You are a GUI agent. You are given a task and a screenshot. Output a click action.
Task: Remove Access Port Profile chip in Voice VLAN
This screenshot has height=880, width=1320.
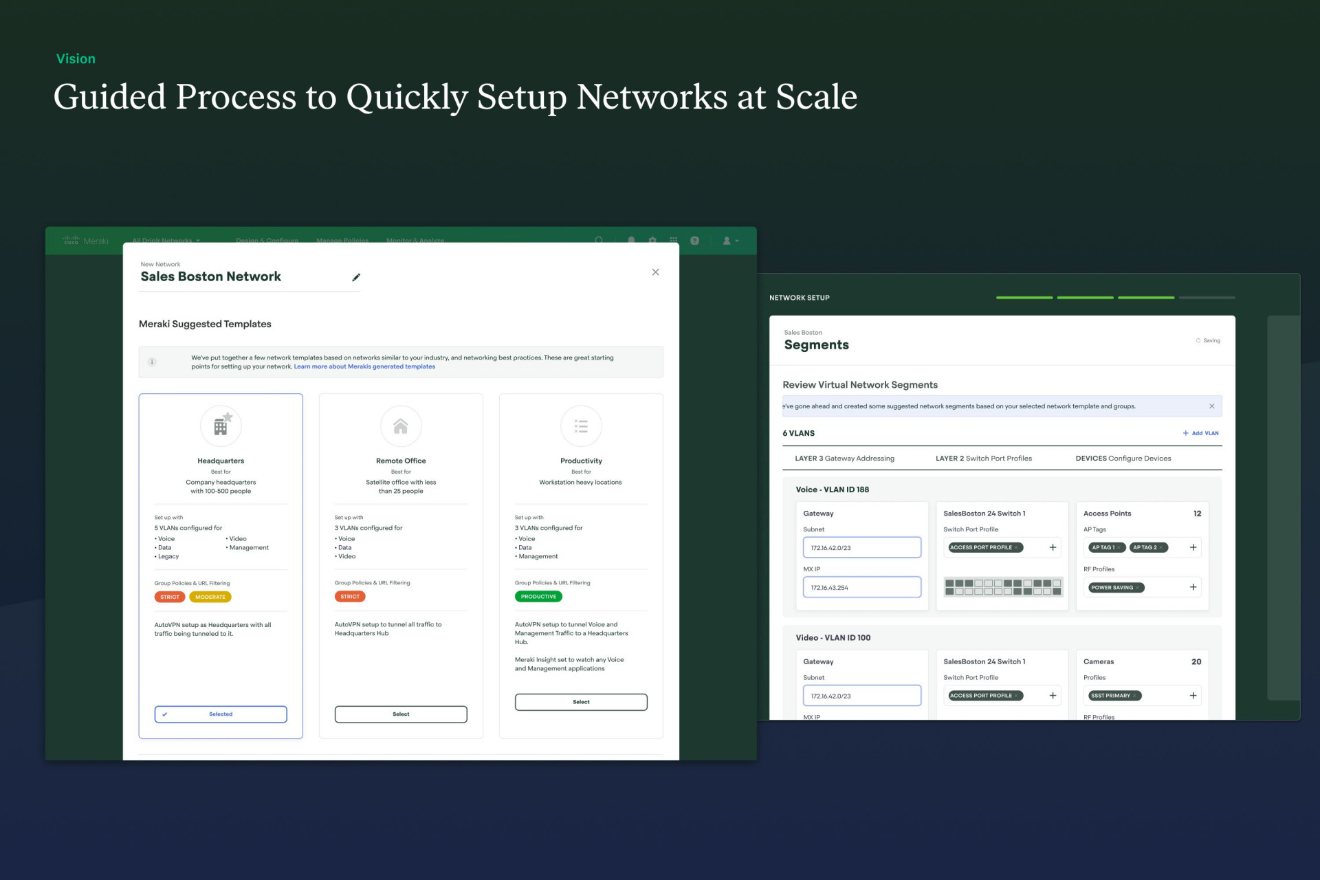(1017, 548)
